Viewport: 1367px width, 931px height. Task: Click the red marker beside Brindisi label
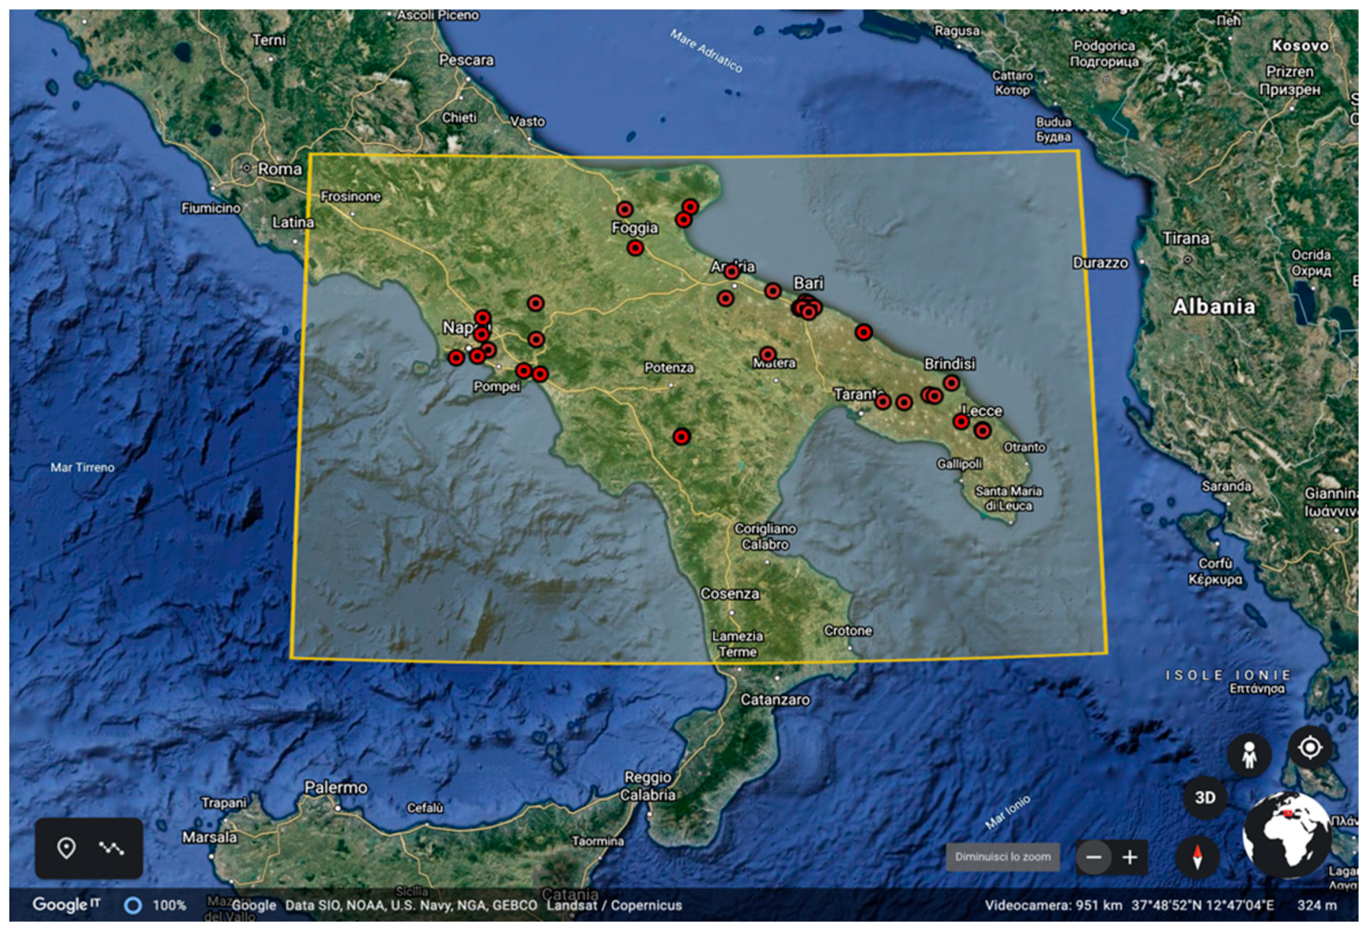951,383
